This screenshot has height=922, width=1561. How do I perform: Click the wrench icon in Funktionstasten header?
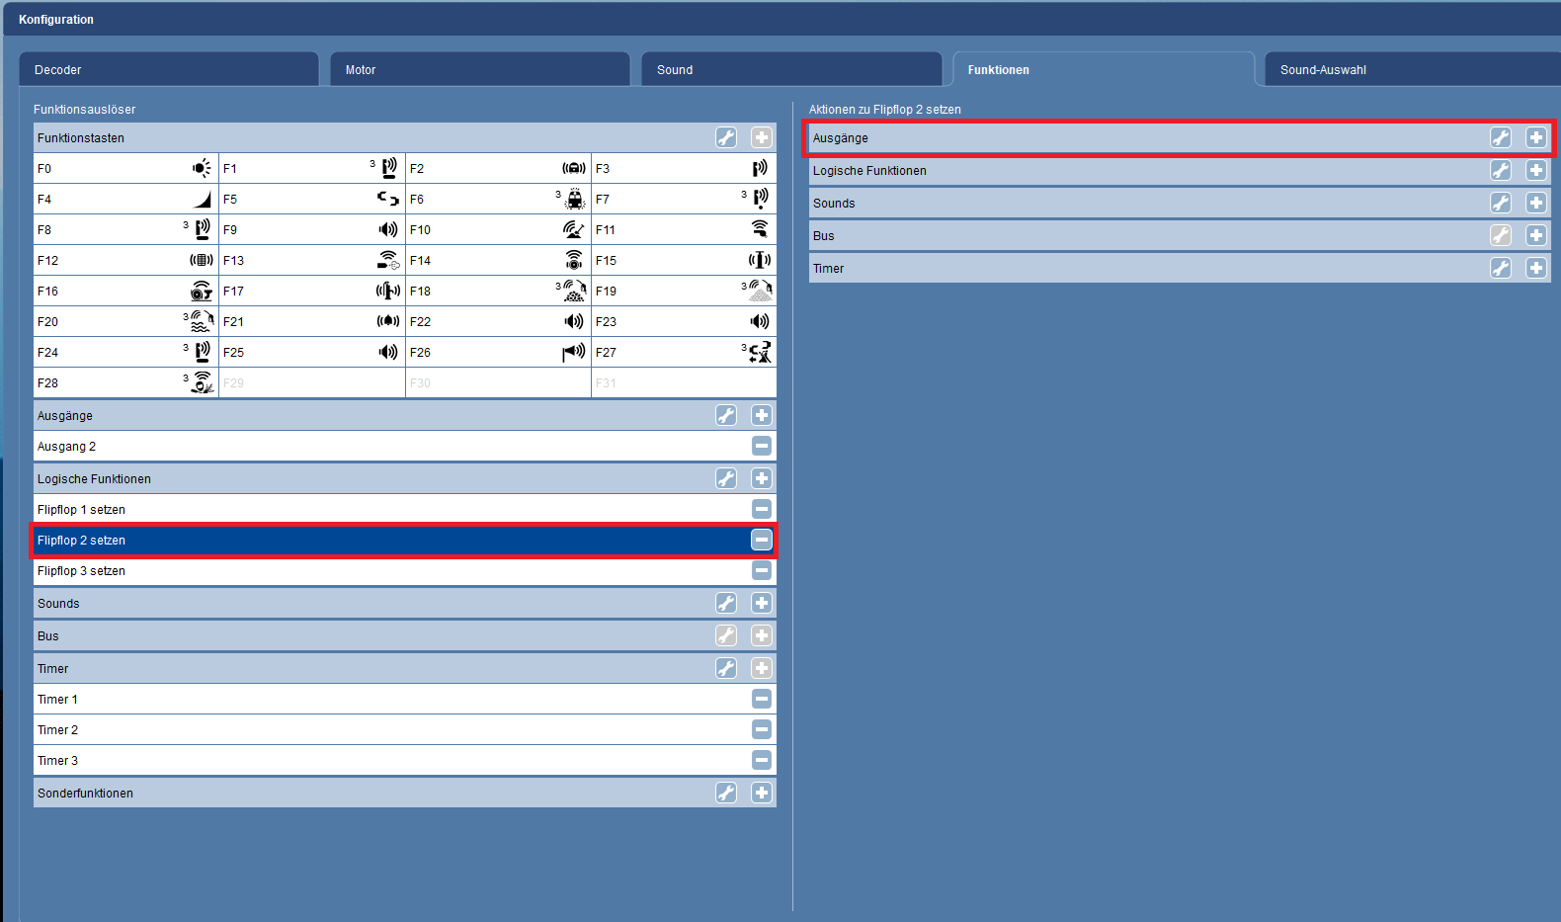[x=726, y=137]
